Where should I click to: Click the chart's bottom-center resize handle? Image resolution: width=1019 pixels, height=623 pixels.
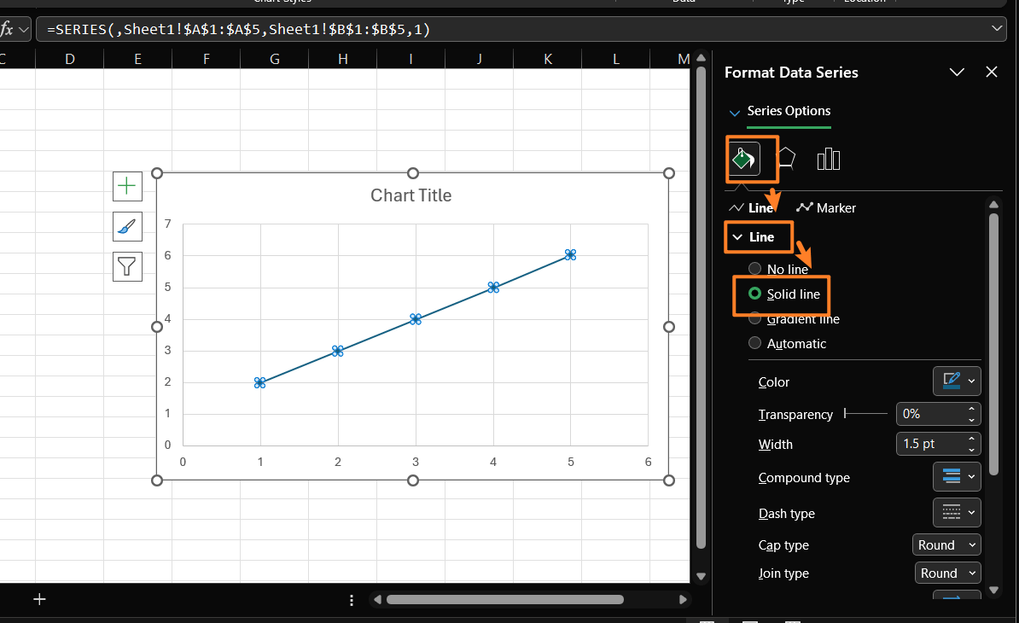click(x=413, y=480)
